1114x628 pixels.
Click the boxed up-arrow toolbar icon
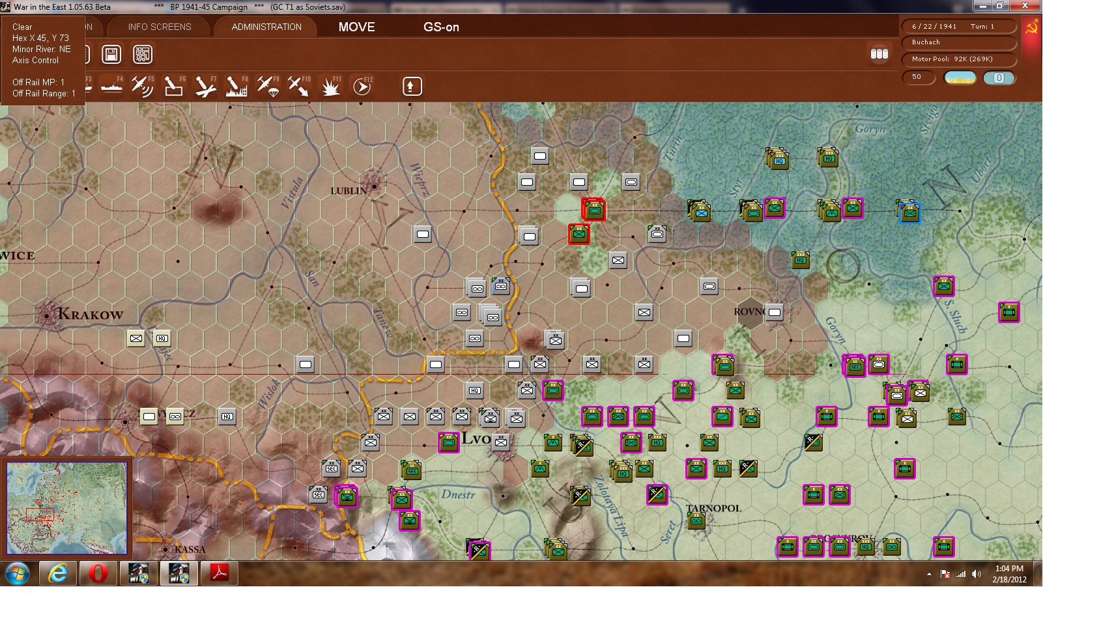coord(412,86)
